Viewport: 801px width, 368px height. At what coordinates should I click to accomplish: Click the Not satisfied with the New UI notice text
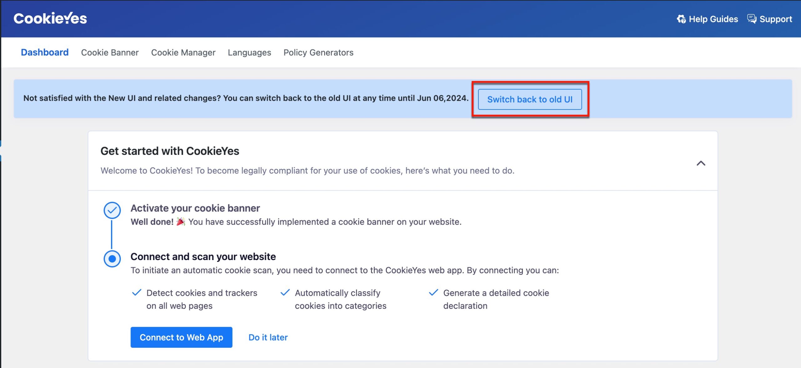[246, 98]
